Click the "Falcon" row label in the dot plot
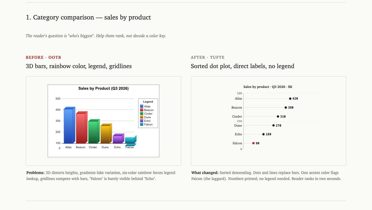Screen dimensions: 372x210 (x=237, y=143)
